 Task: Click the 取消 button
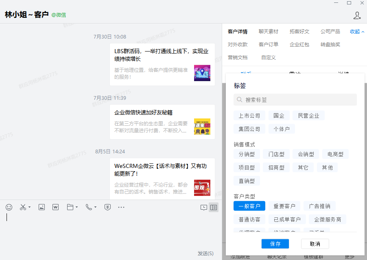pyautogui.click(x=315, y=244)
